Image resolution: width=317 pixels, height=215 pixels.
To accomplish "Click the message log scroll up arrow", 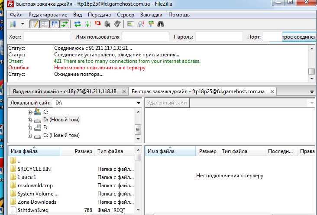I will [x=312, y=49].
